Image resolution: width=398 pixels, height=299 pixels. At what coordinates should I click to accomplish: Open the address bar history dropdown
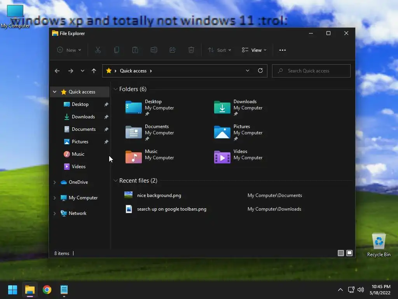click(x=248, y=71)
